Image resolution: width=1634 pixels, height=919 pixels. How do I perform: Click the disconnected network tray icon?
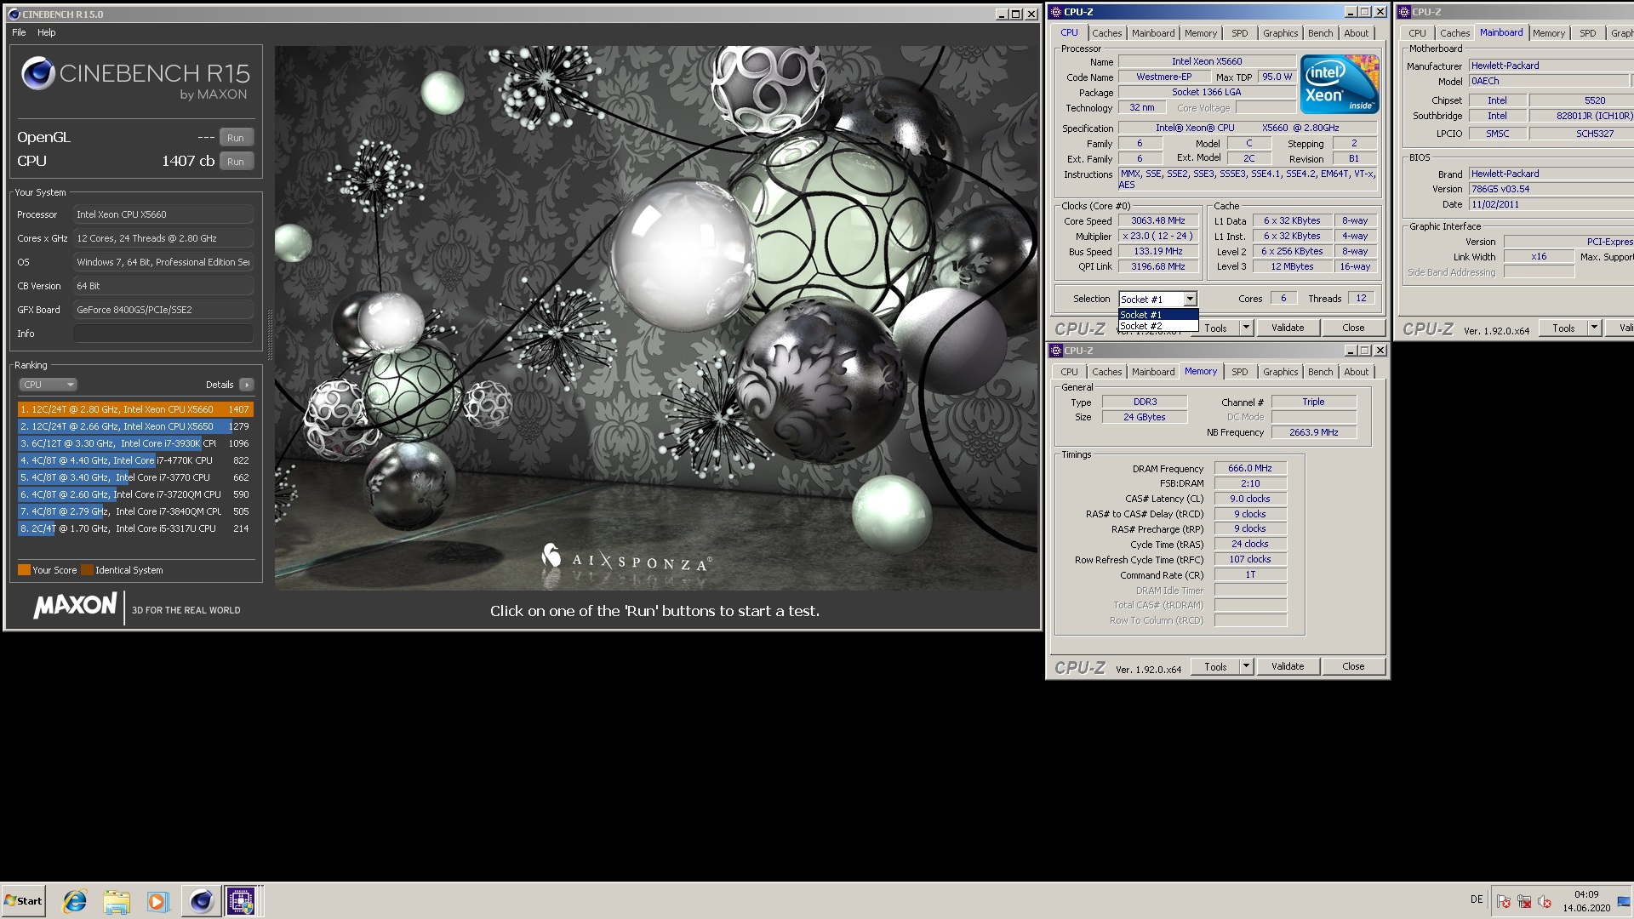[1524, 901]
